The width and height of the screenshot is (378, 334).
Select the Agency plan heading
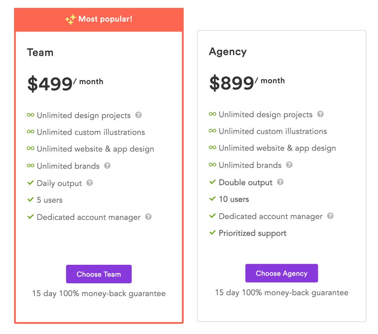(x=228, y=51)
